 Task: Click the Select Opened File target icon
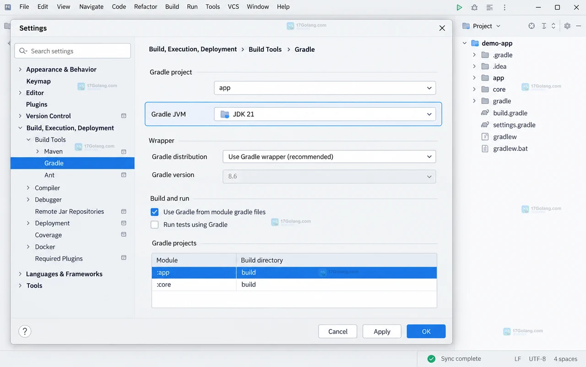(x=532, y=26)
